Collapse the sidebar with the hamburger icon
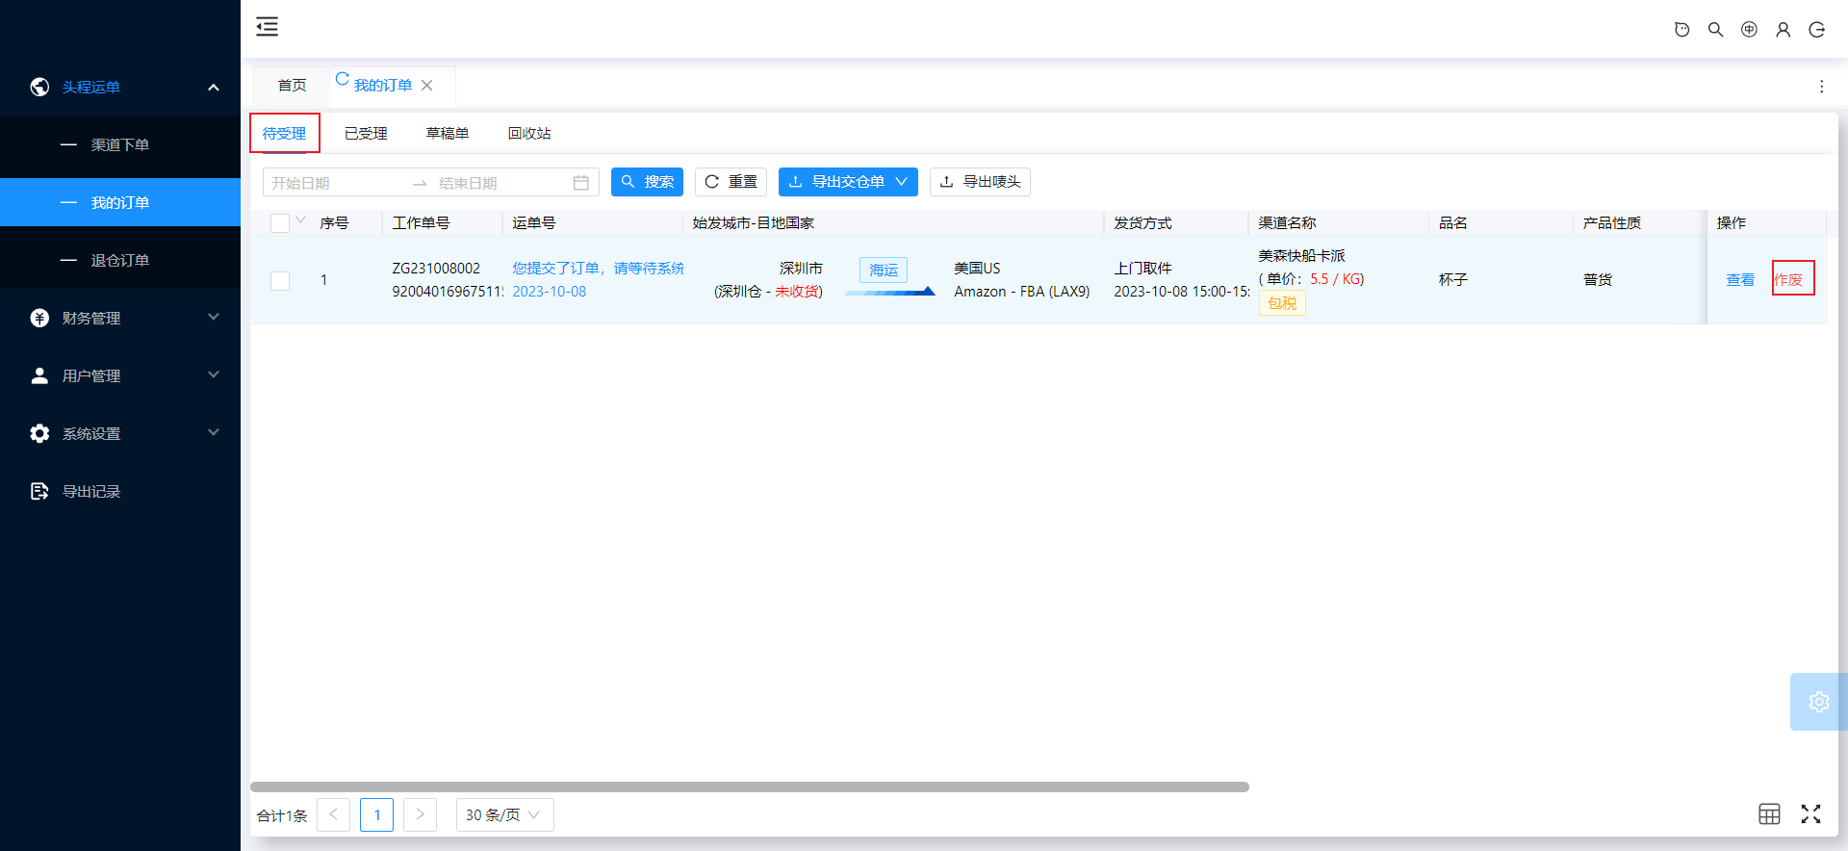1848x851 pixels. point(267,27)
